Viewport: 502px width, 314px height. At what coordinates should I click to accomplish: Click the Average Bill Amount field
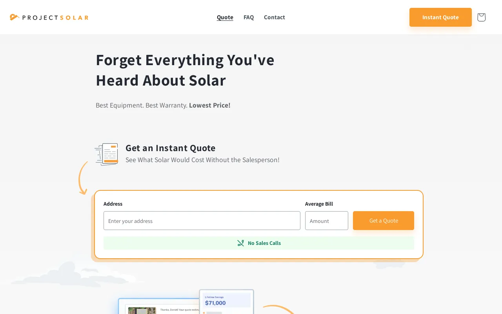[326, 221]
